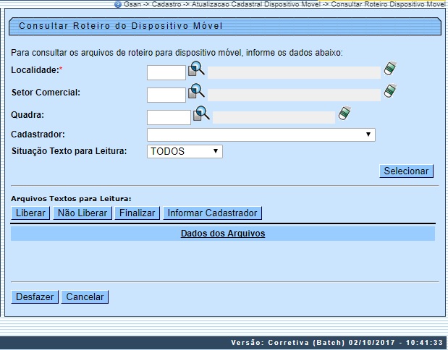448x350 pixels.
Task: Click the Cancelar button
Action: click(x=85, y=296)
